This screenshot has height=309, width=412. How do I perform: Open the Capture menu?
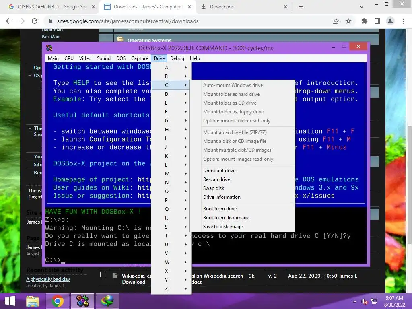pyautogui.click(x=140, y=58)
